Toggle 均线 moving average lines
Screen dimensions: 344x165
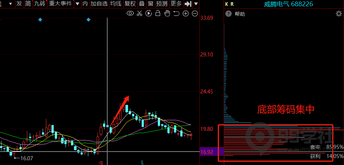[x=116, y=4]
